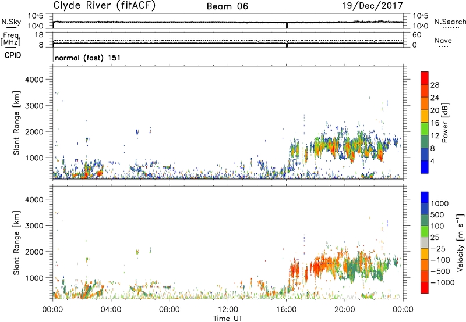The image size is (466, 322).
Task: Click the '12:00' time axis tick label
Action: pos(228,310)
